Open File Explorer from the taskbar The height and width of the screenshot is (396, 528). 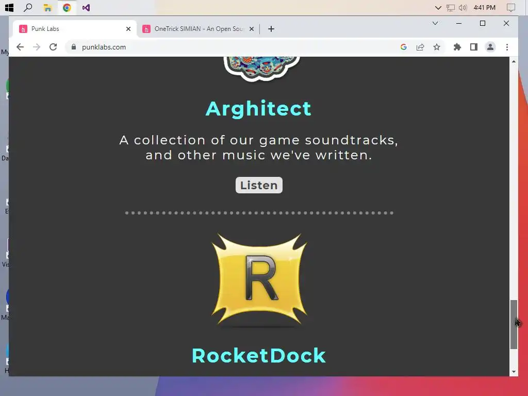[x=47, y=7]
